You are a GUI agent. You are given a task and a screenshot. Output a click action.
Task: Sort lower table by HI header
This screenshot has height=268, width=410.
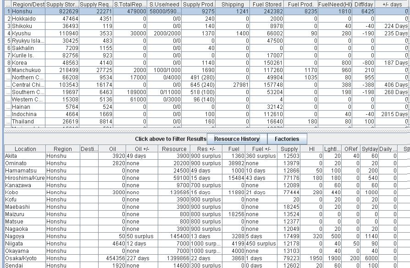click(x=312, y=149)
